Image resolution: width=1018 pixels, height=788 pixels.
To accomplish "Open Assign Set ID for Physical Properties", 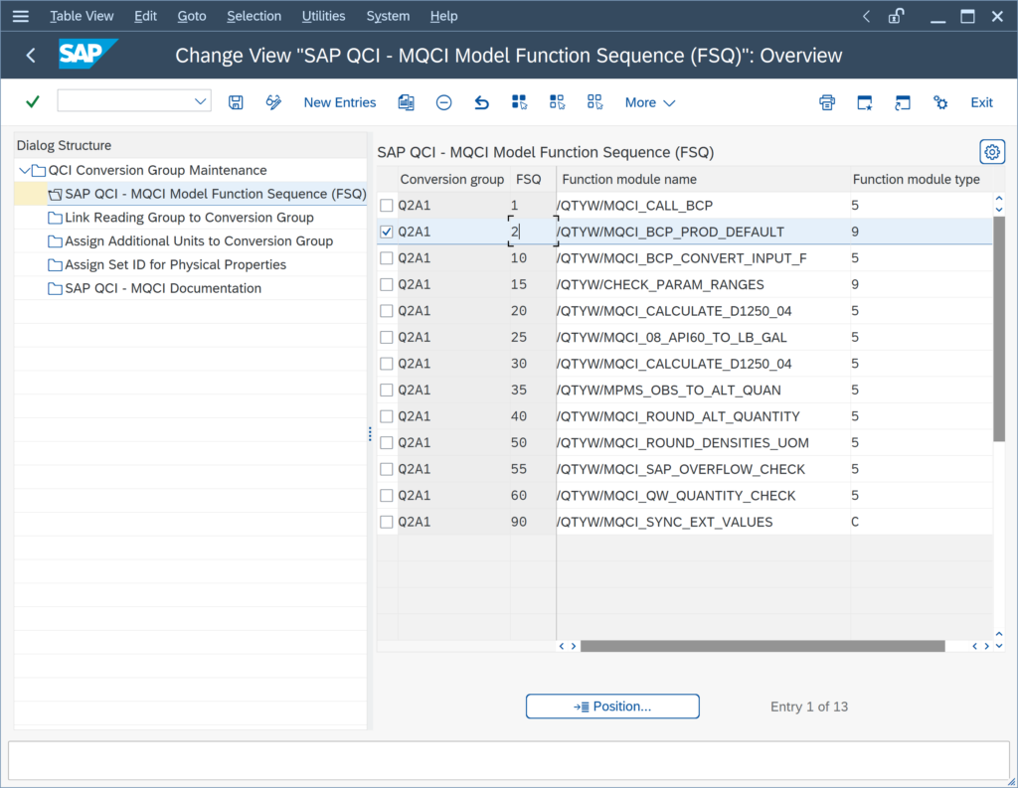I will point(175,265).
